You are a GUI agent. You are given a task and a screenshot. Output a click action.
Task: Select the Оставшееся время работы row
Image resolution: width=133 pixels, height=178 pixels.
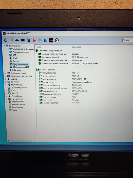[x=68, y=64]
